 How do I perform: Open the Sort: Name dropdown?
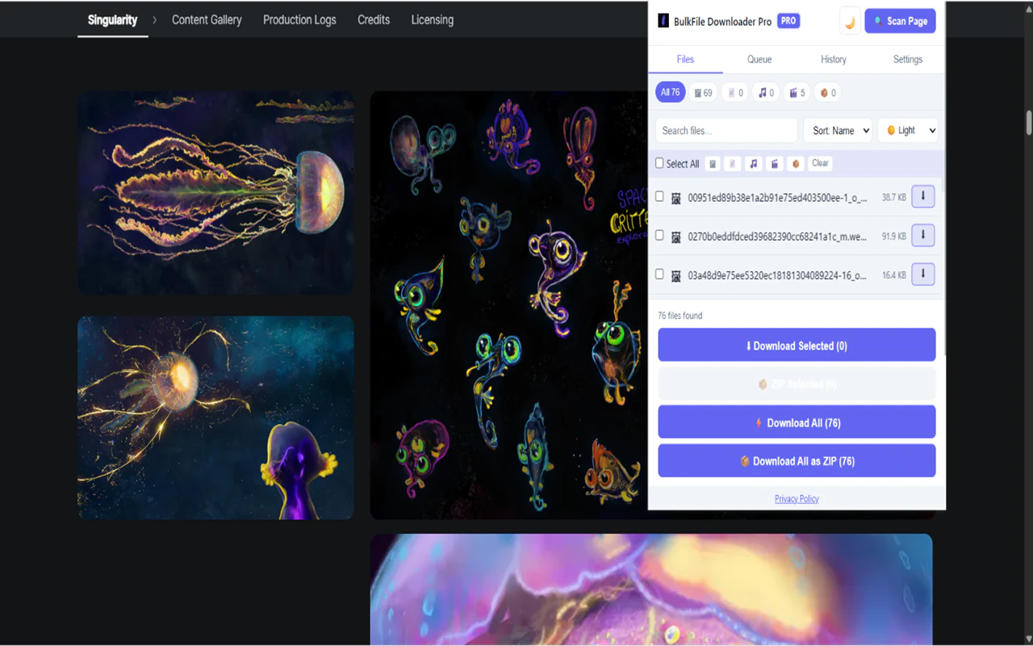click(838, 130)
